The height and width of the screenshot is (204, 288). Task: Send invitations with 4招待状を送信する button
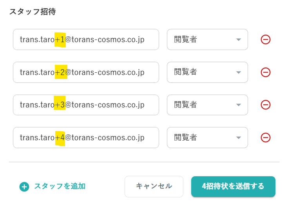233,186
